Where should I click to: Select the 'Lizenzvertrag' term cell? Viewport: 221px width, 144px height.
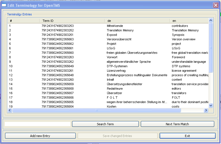(x=116, y=71)
